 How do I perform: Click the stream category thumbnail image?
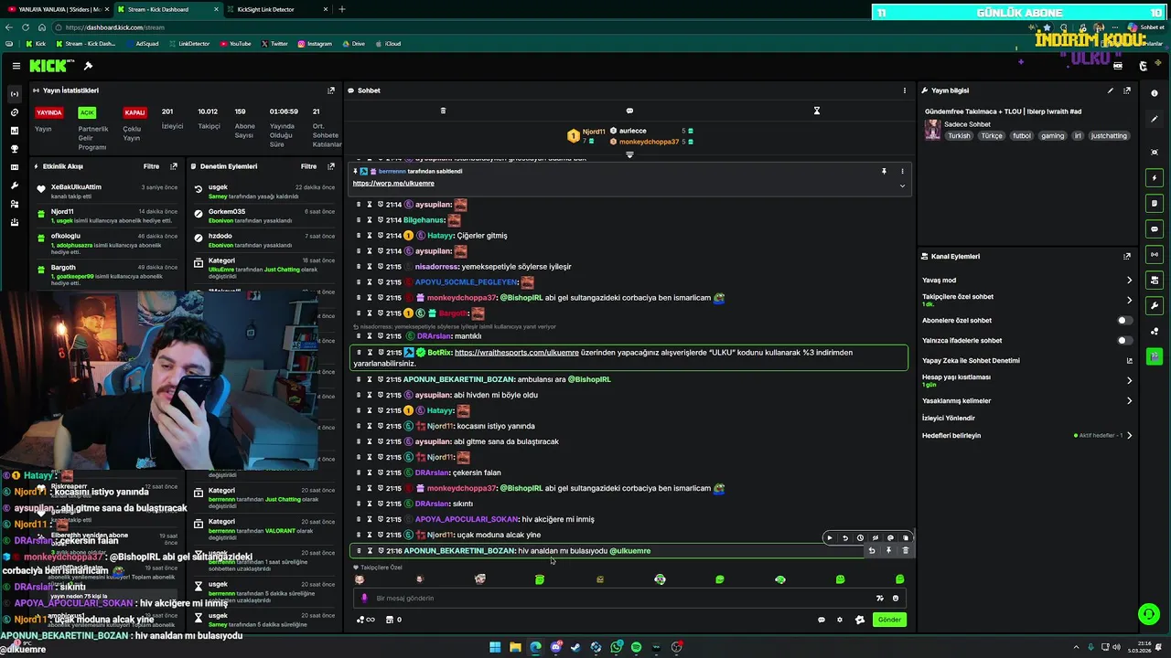(x=932, y=130)
